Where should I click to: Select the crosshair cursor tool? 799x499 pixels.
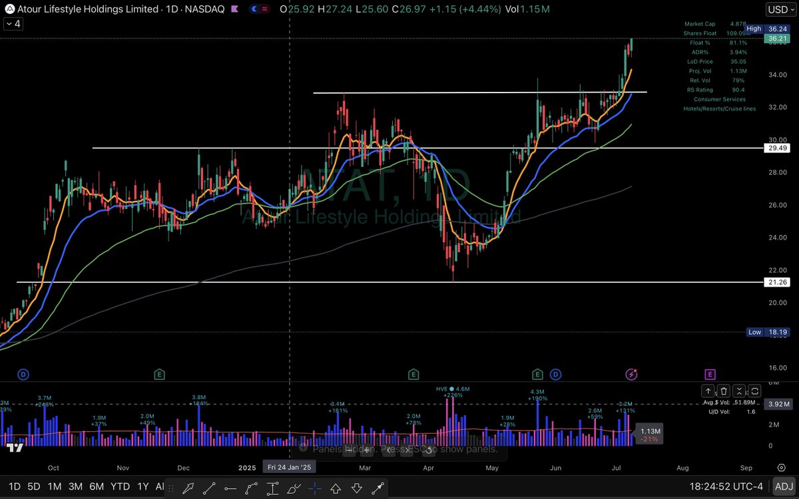pyautogui.click(x=315, y=488)
